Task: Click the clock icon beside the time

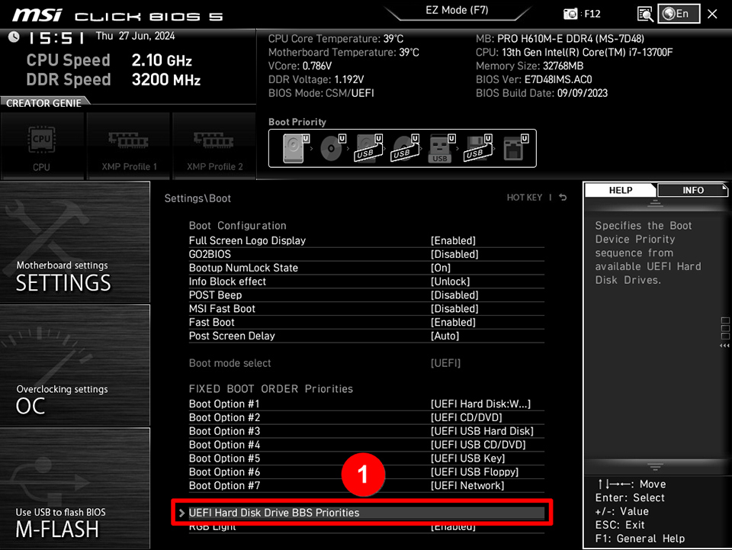Action: 14,37
